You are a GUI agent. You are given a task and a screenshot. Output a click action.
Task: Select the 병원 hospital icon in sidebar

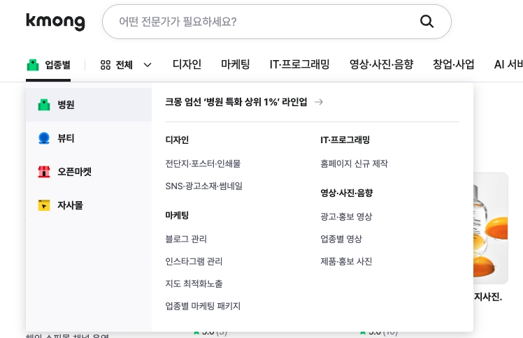point(44,105)
